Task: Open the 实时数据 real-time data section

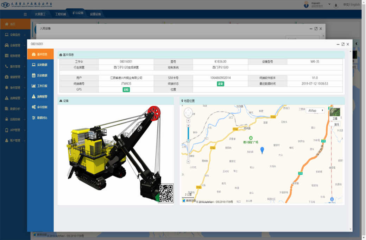Action: [x=40, y=65]
